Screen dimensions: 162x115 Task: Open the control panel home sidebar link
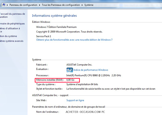point(12,15)
